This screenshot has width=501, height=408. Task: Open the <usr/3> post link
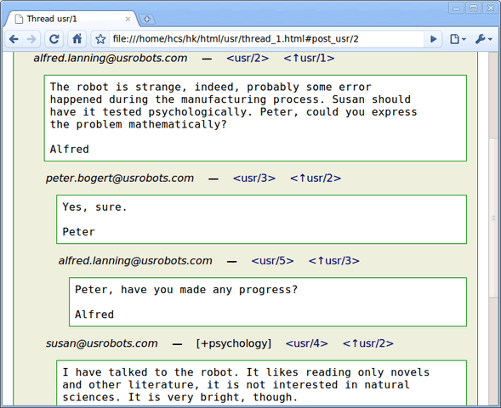pyautogui.click(x=254, y=178)
